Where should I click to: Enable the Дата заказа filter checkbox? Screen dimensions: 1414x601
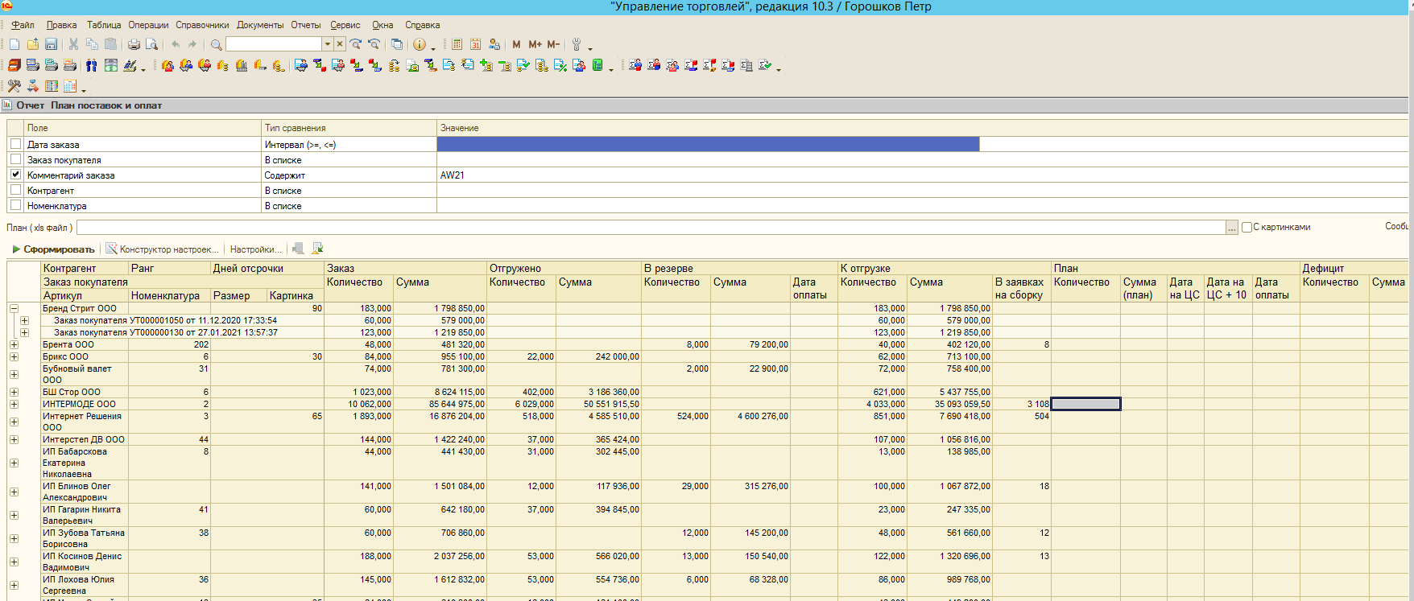pos(15,144)
